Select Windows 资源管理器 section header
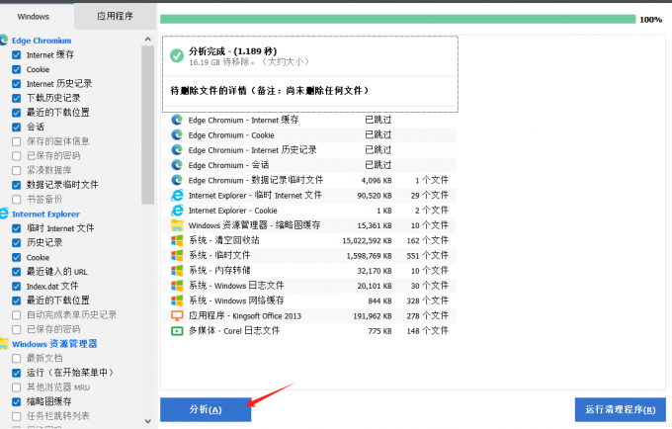 (x=54, y=344)
